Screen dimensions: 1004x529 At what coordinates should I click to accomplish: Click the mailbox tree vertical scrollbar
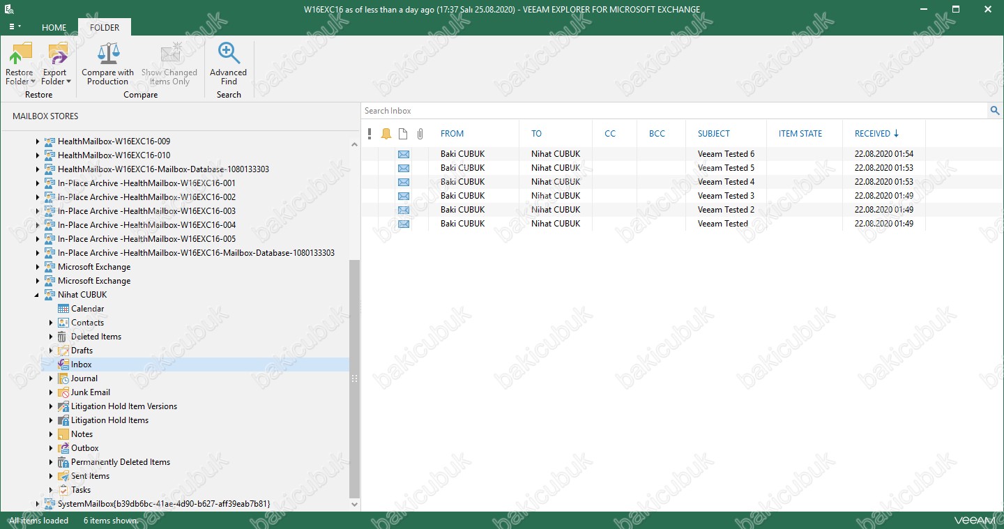pos(354,378)
